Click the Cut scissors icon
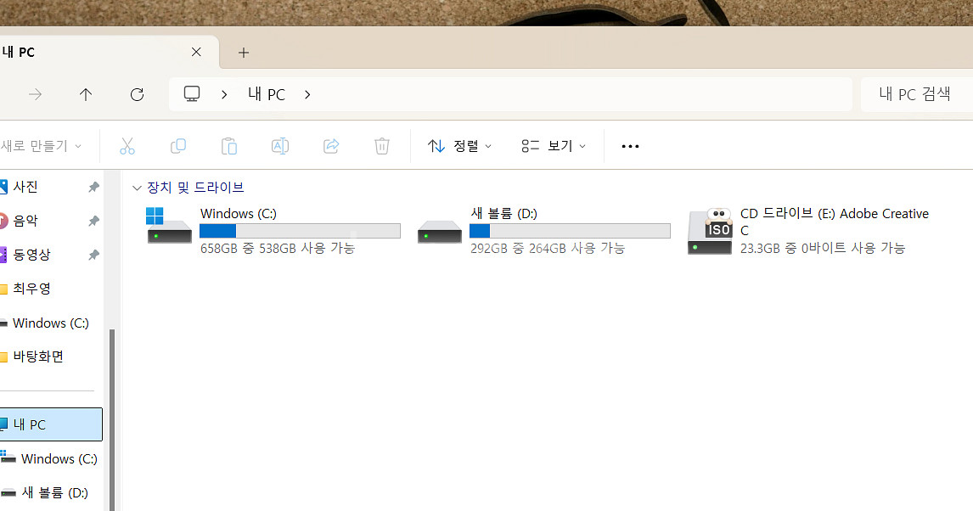973x511 pixels. coord(127,146)
